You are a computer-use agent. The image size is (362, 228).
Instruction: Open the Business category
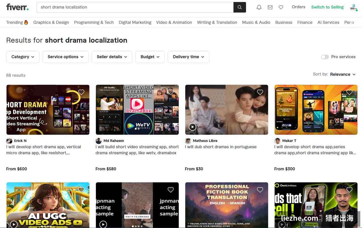click(x=284, y=22)
